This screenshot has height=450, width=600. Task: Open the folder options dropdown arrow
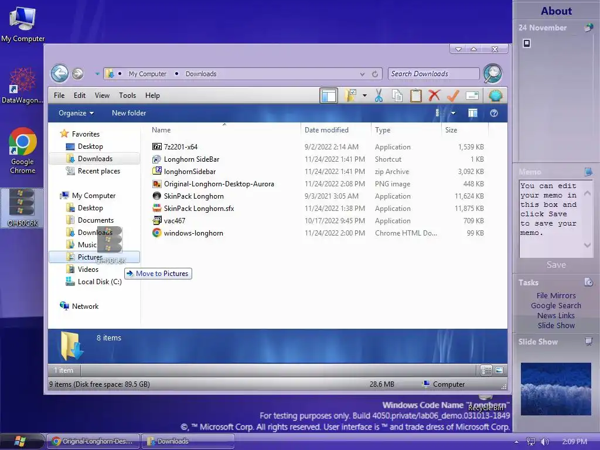[x=364, y=96]
